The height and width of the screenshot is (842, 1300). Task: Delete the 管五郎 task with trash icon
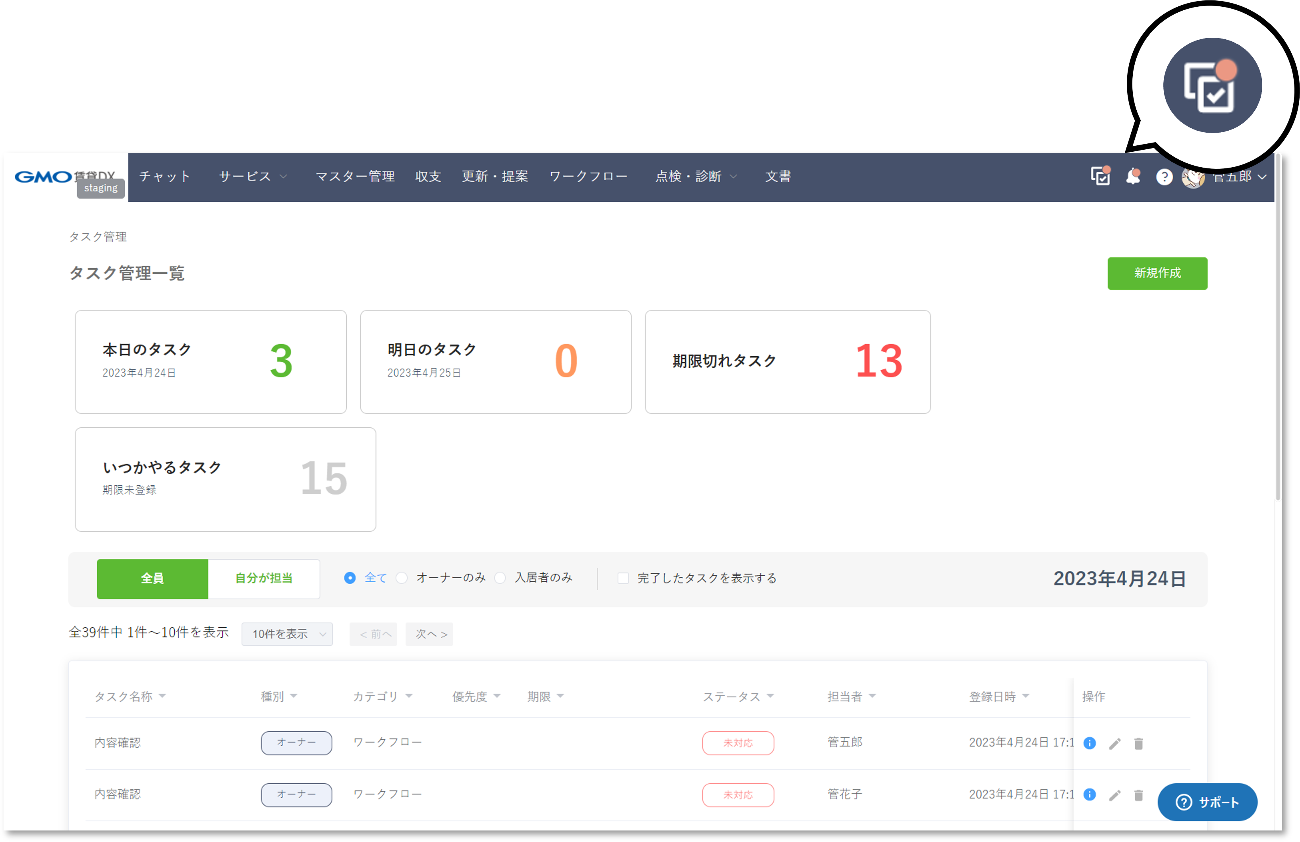(x=1138, y=743)
